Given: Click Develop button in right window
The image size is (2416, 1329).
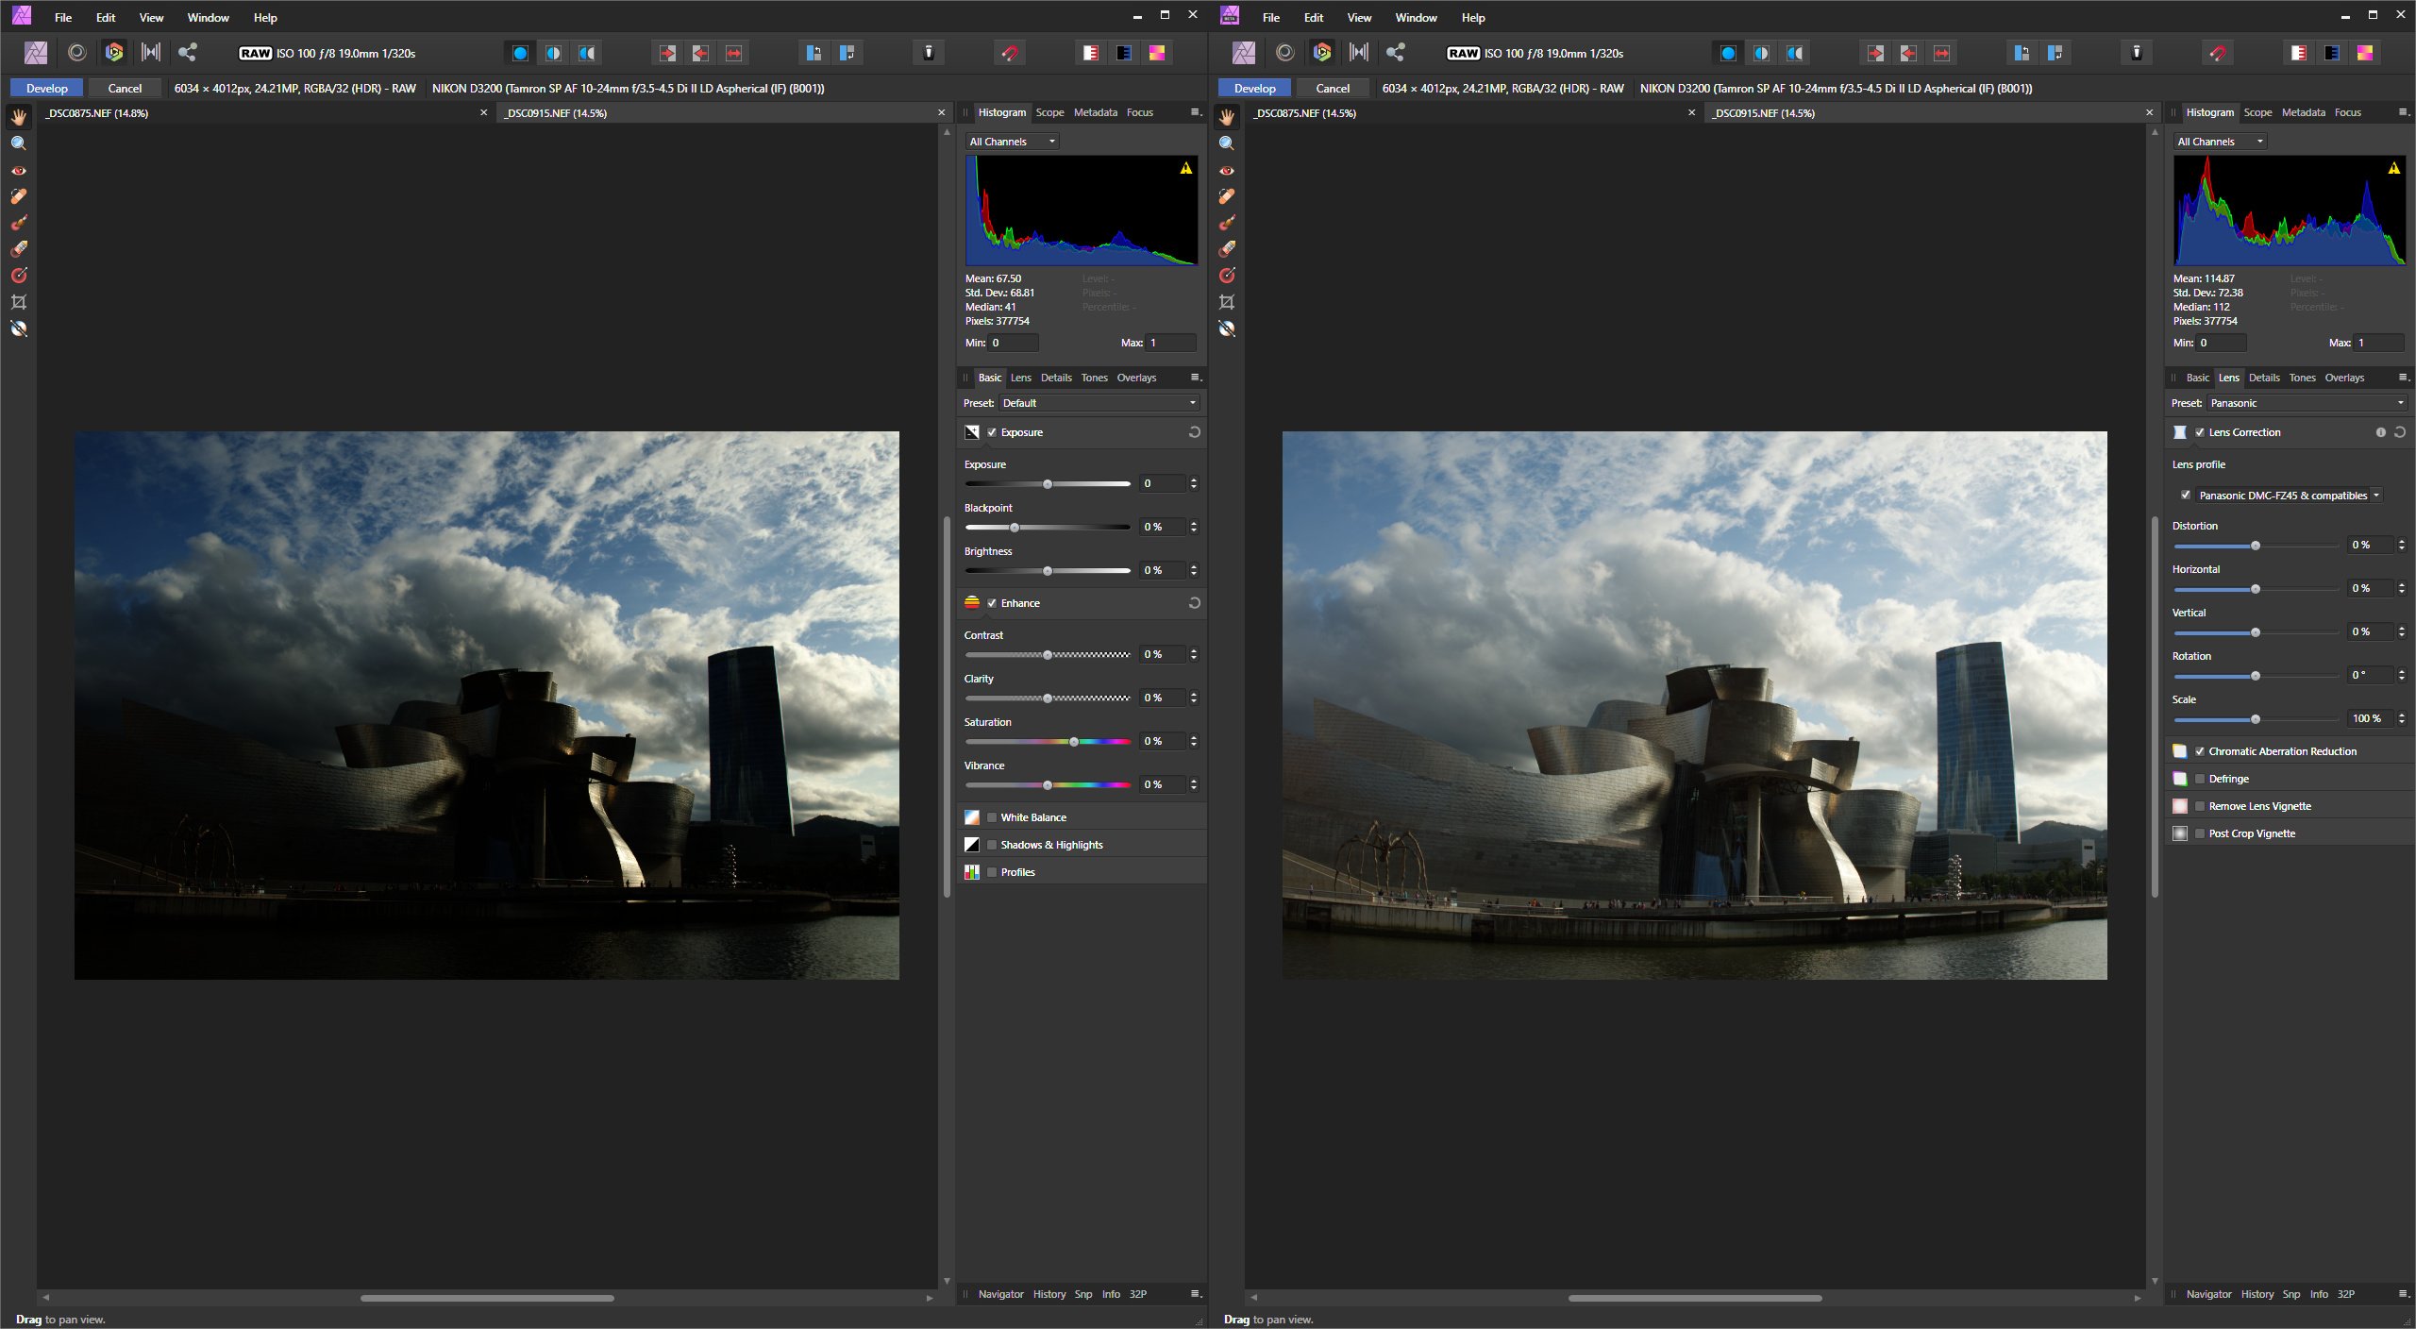Looking at the screenshot, I should pos(1255,88).
